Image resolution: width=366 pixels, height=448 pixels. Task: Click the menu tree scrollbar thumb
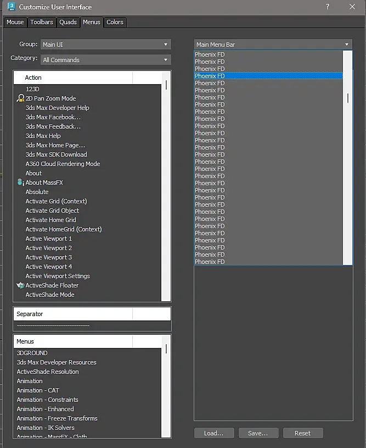click(x=348, y=98)
